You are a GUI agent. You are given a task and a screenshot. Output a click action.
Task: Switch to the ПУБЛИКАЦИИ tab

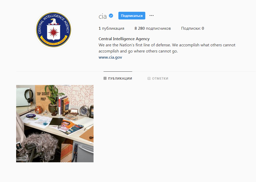click(x=118, y=78)
